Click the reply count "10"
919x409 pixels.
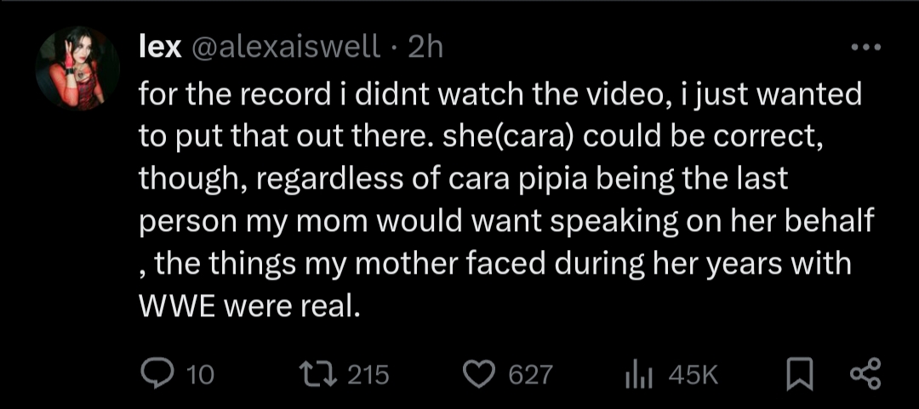pyautogui.click(x=199, y=373)
